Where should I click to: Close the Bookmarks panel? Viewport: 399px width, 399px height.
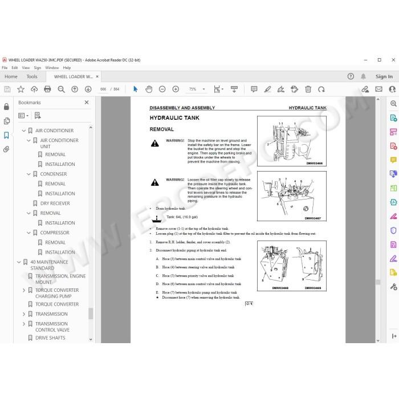coord(87,102)
